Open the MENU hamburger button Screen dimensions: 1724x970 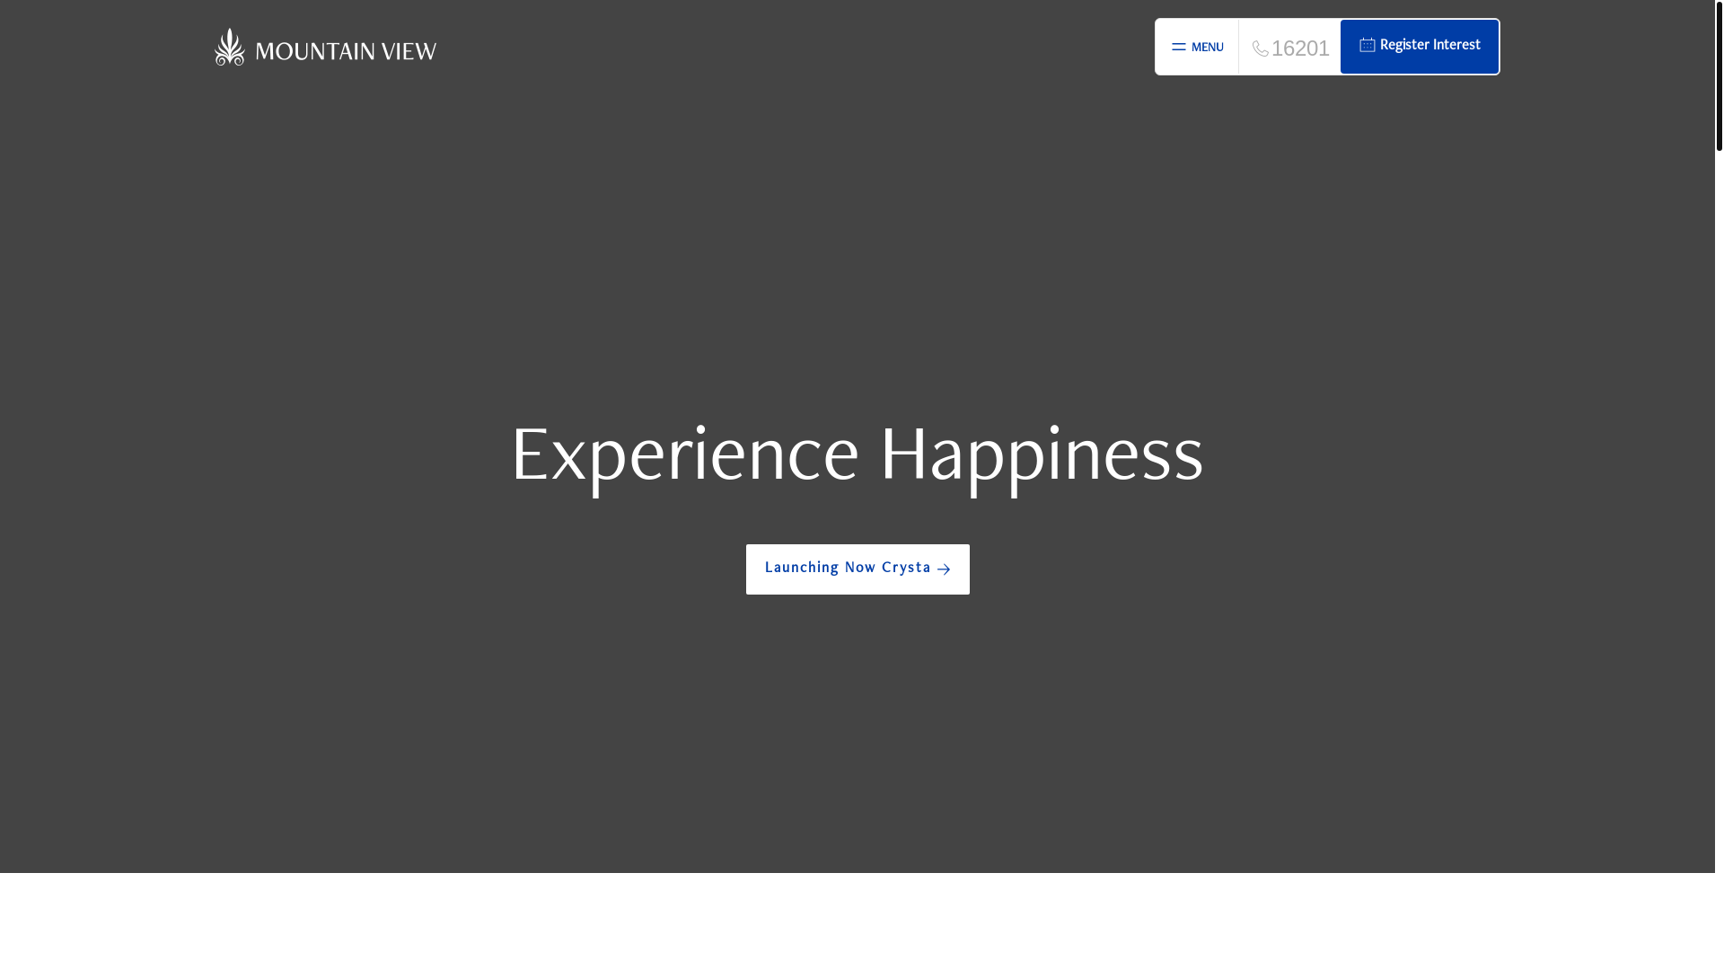pyautogui.click(x=1197, y=47)
